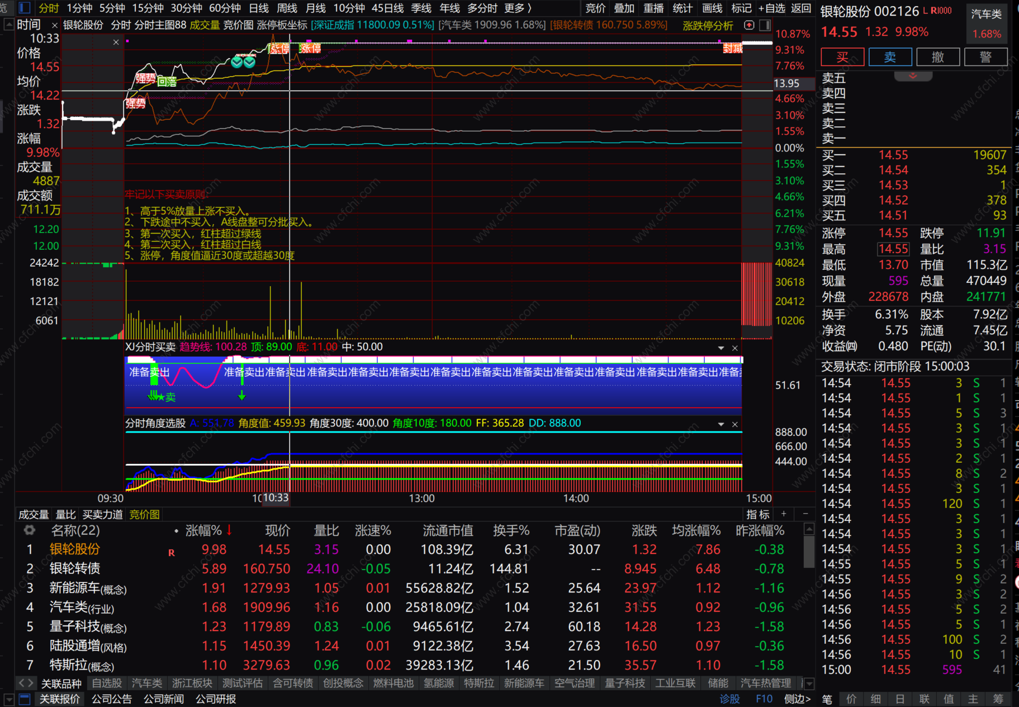Close the 时间 info panel
Viewport: 1019px width, 707px height.
point(54,25)
